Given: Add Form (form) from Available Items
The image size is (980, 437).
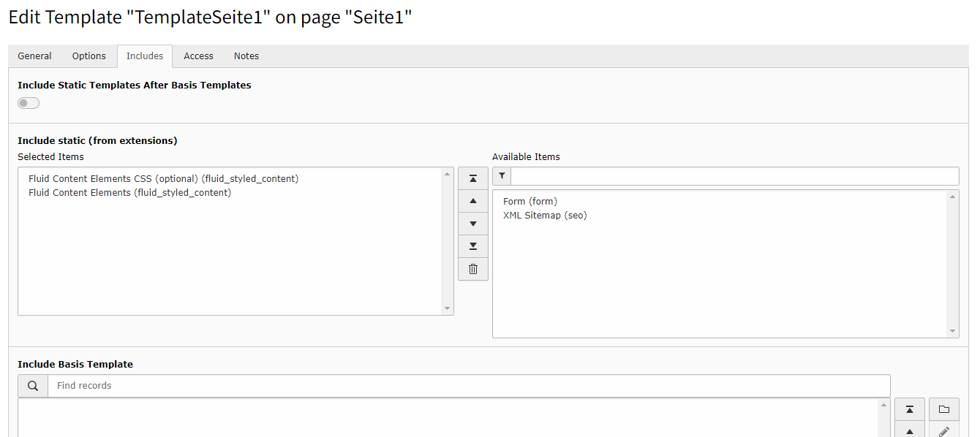Looking at the screenshot, I should [530, 201].
